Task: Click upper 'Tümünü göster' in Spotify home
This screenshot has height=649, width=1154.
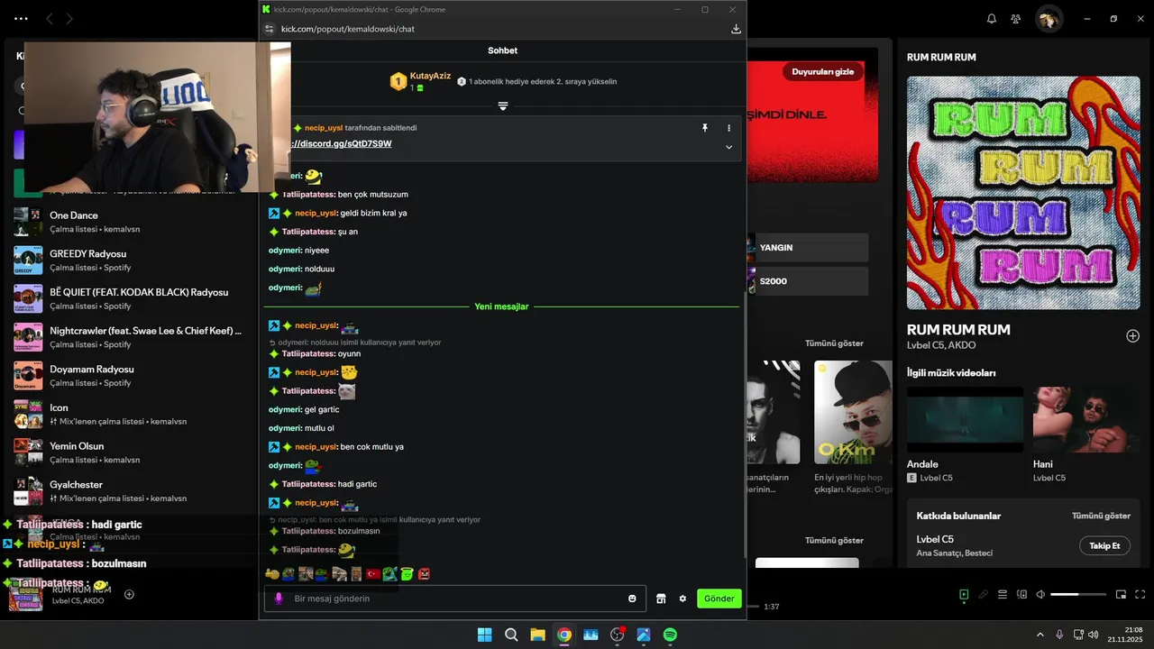Action: [x=834, y=343]
